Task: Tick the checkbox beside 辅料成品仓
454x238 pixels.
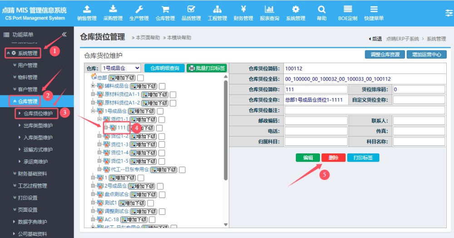Action: point(162,86)
